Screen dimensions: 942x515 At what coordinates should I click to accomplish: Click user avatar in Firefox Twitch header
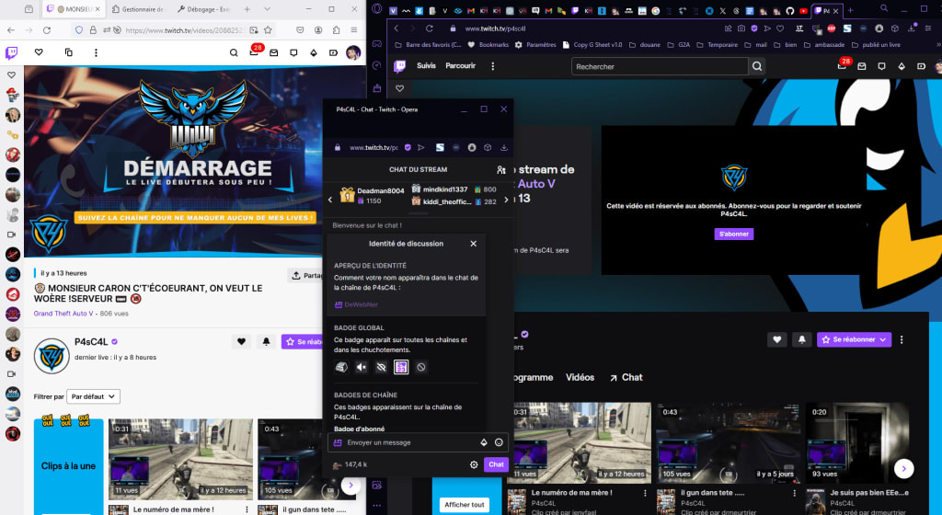[x=353, y=52]
